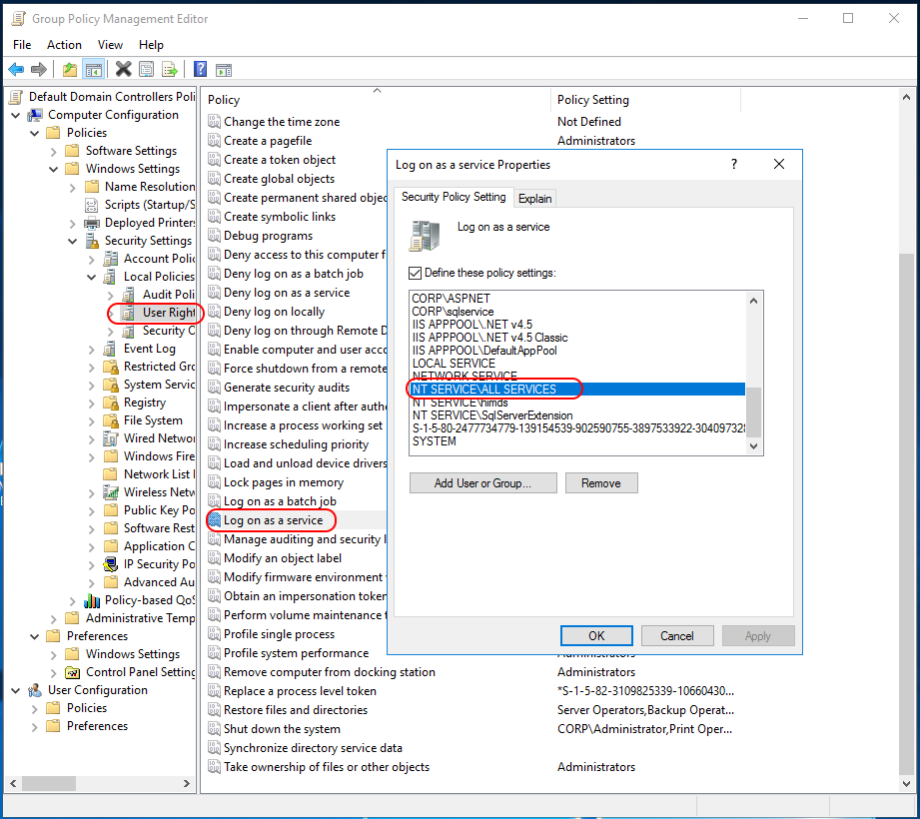Viewport: 920px width, 819px height.
Task: Toggle 'Define these policy settings' checkbox
Action: pos(416,273)
